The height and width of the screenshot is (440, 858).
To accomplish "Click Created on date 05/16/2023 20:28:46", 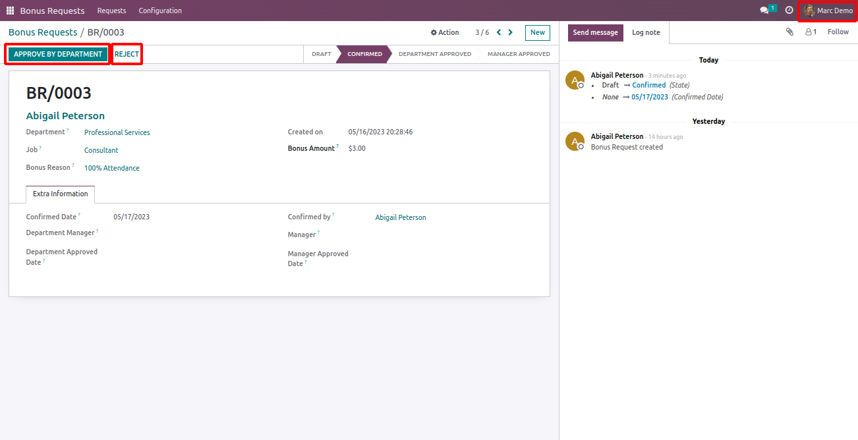I will point(381,132).
